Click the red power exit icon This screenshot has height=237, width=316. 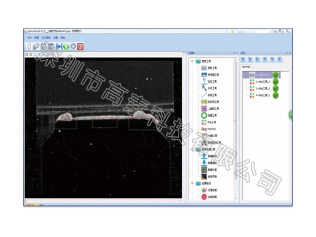[81, 46]
